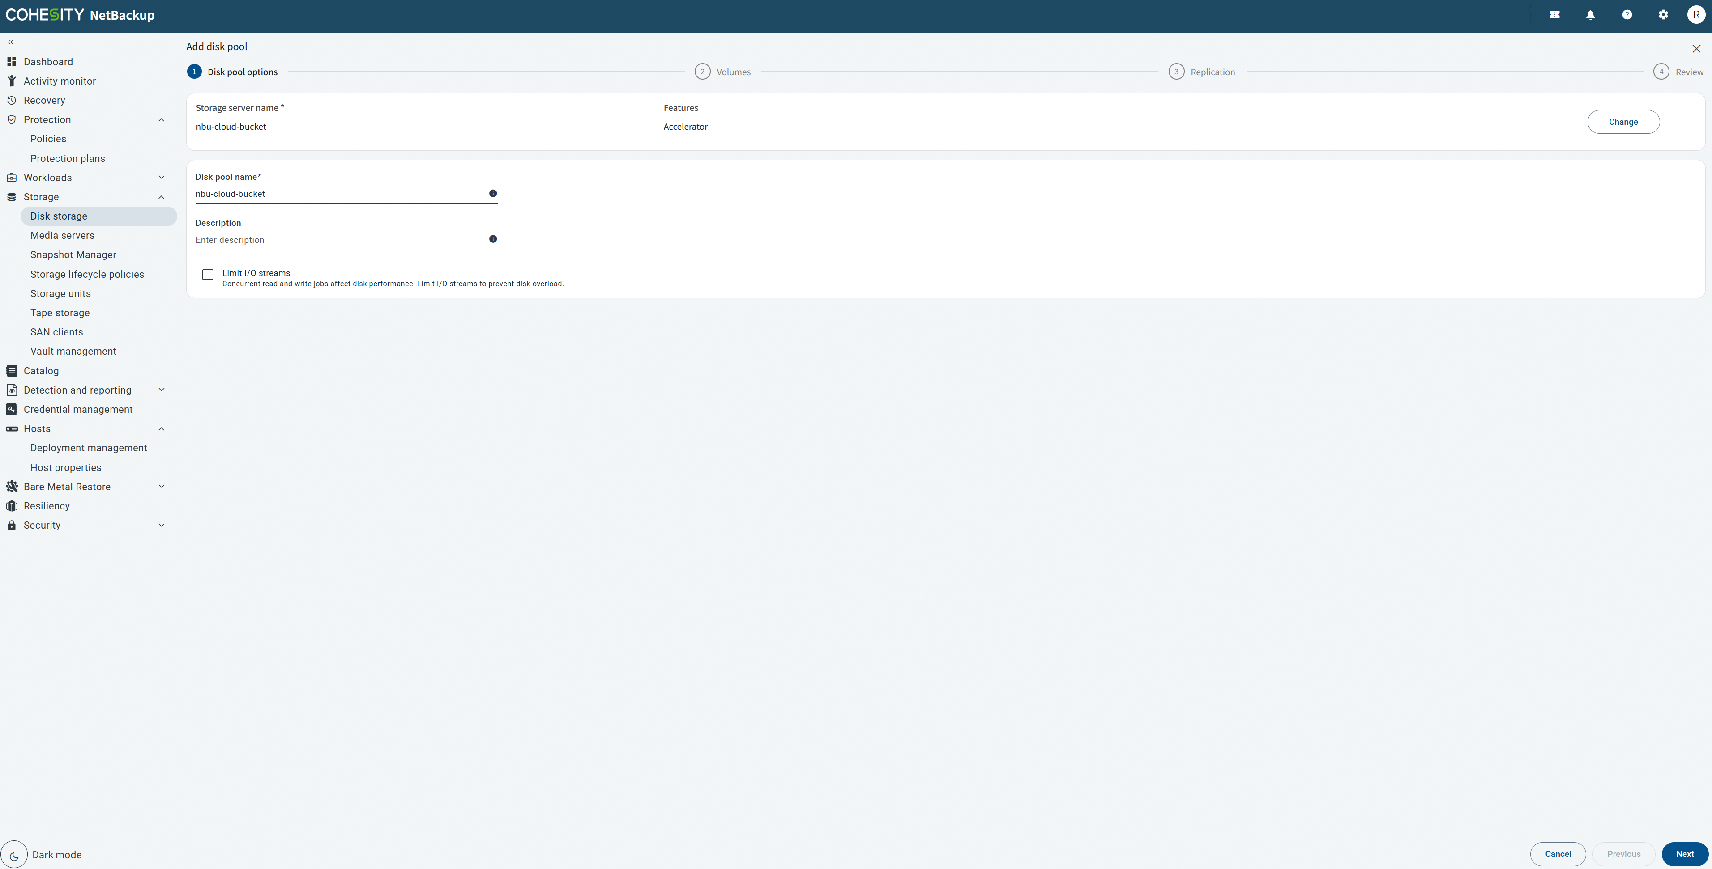
Task: Open Policies in the sidebar
Action: tap(48, 139)
